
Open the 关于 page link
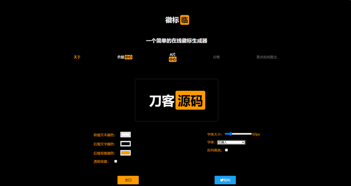77,57
